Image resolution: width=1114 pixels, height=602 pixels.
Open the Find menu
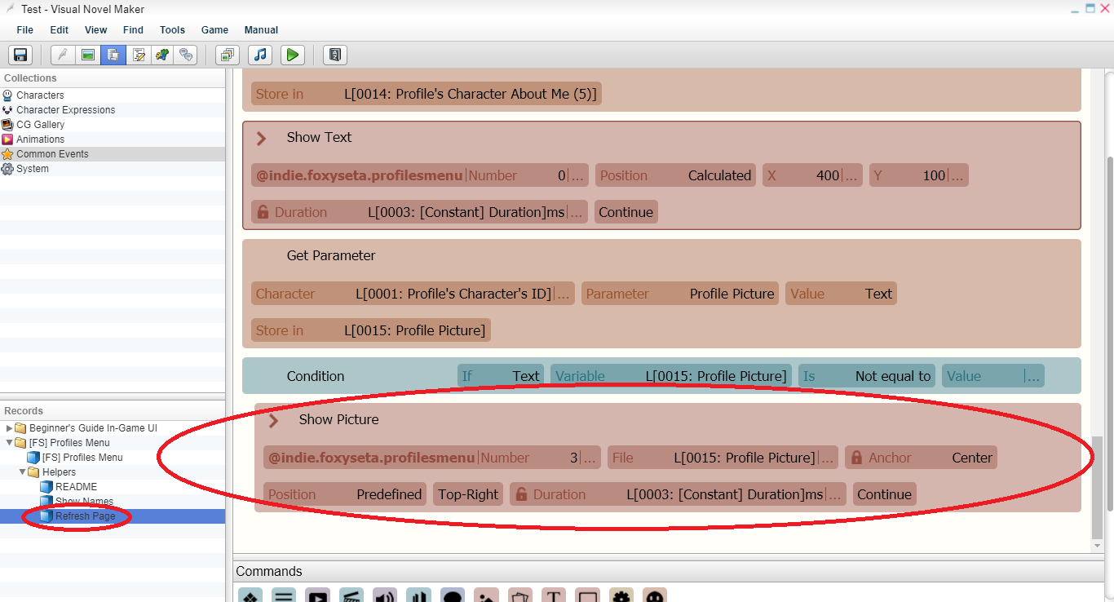[x=133, y=30]
